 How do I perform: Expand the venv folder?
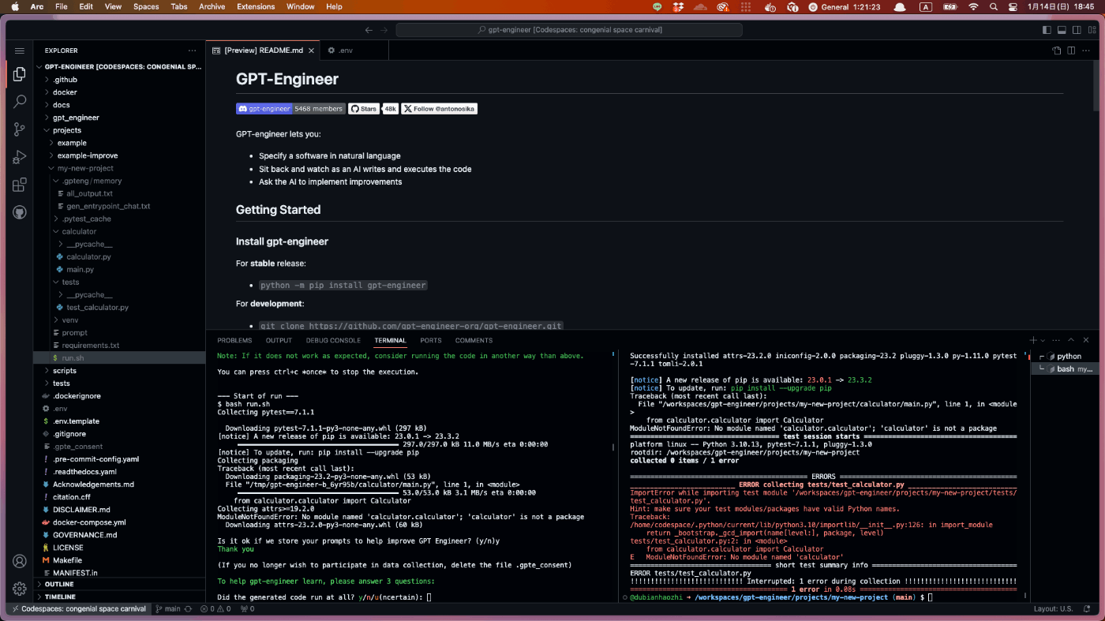[70, 320]
